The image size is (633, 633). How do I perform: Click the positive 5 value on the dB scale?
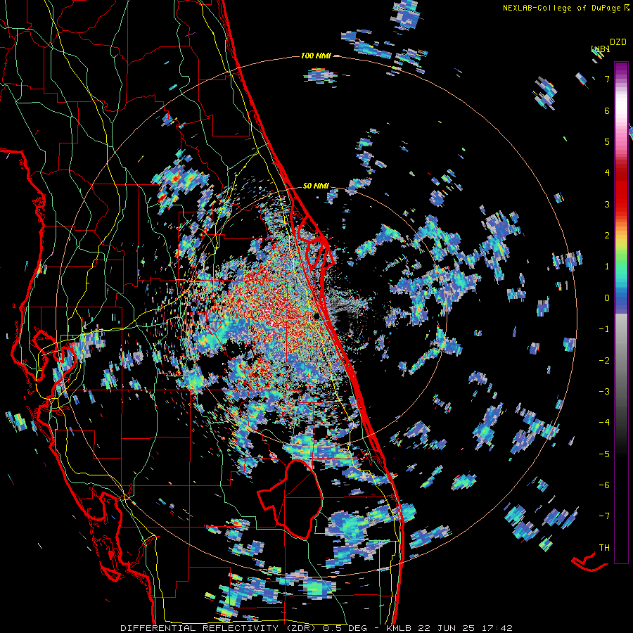(607, 141)
